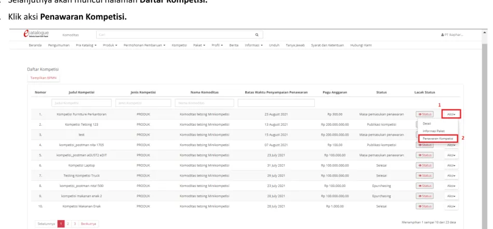Click the "Kompetisi Laptop" title cell
The image size is (493, 229).
[x=82, y=165]
